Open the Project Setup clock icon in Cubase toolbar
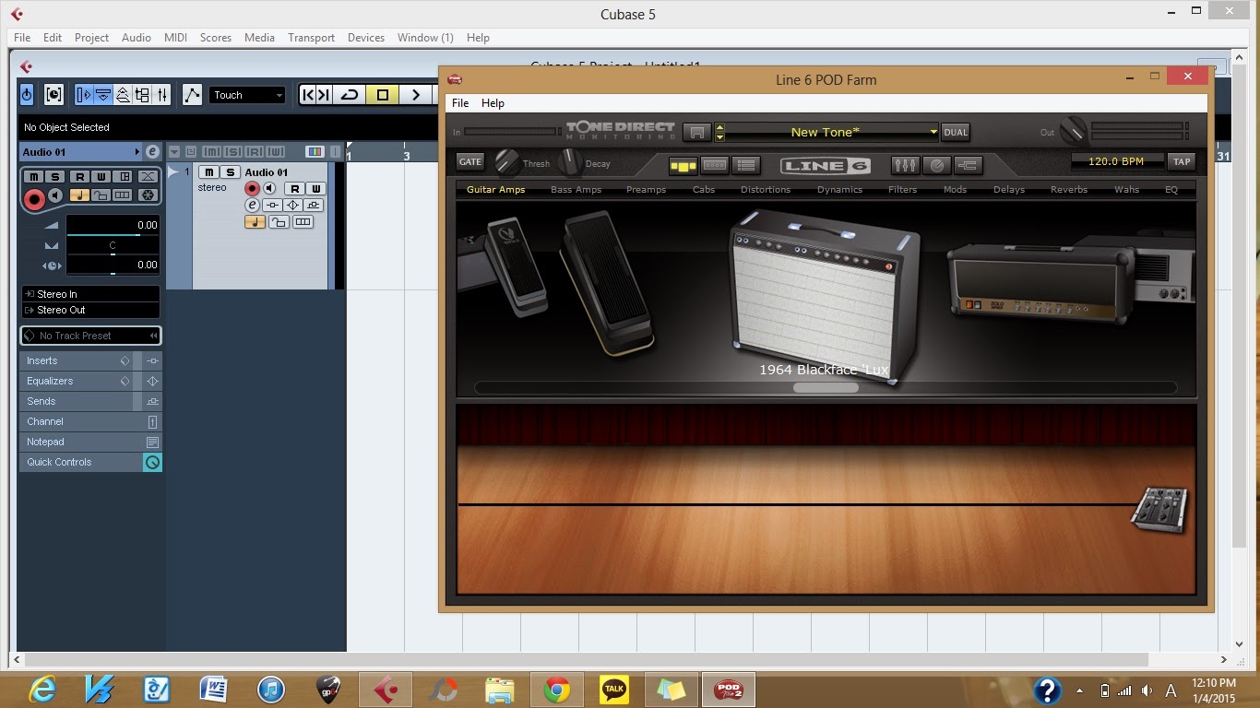Image resolution: width=1260 pixels, height=708 pixels. point(53,94)
